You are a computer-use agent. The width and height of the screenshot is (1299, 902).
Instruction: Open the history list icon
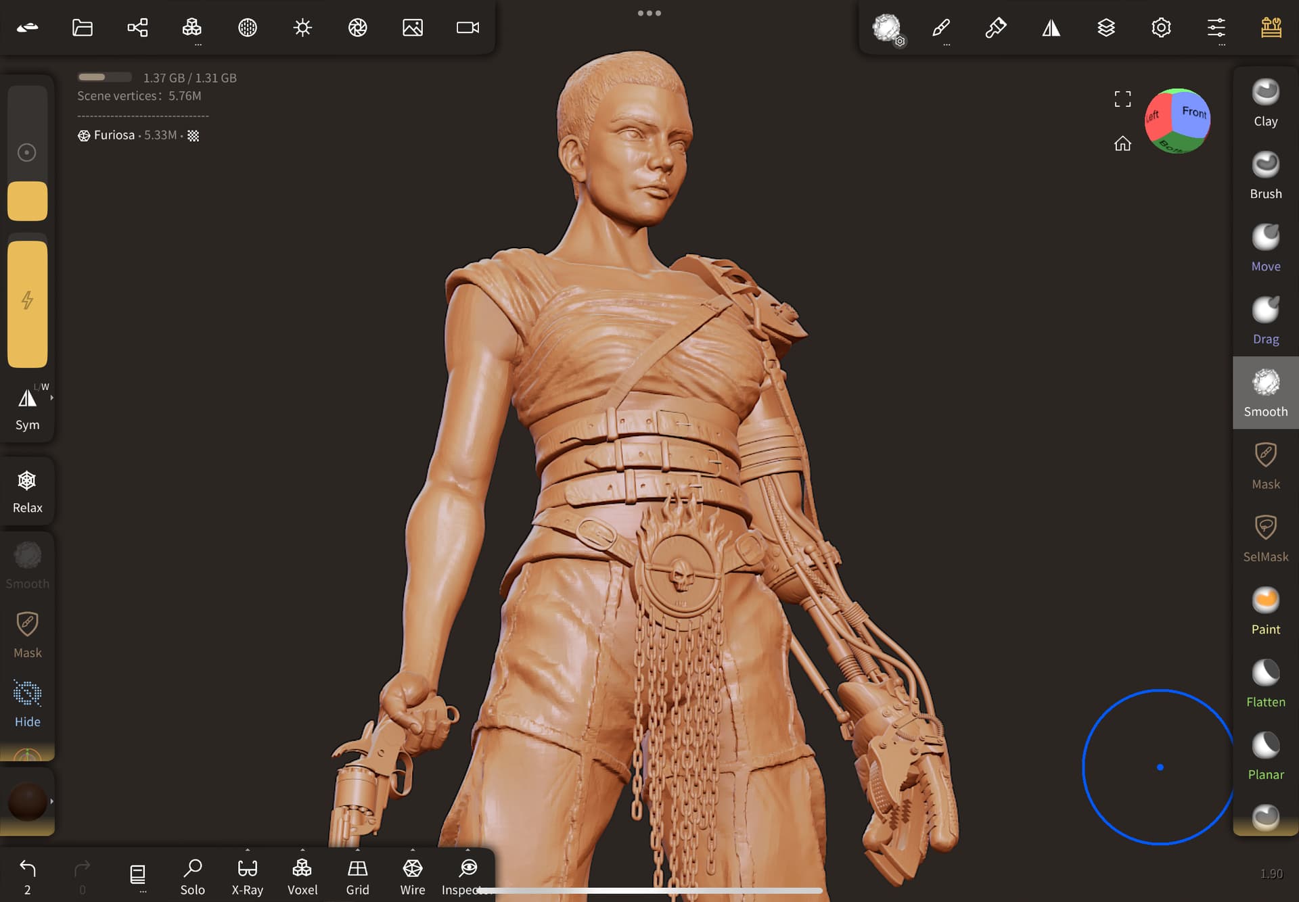[x=137, y=875]
